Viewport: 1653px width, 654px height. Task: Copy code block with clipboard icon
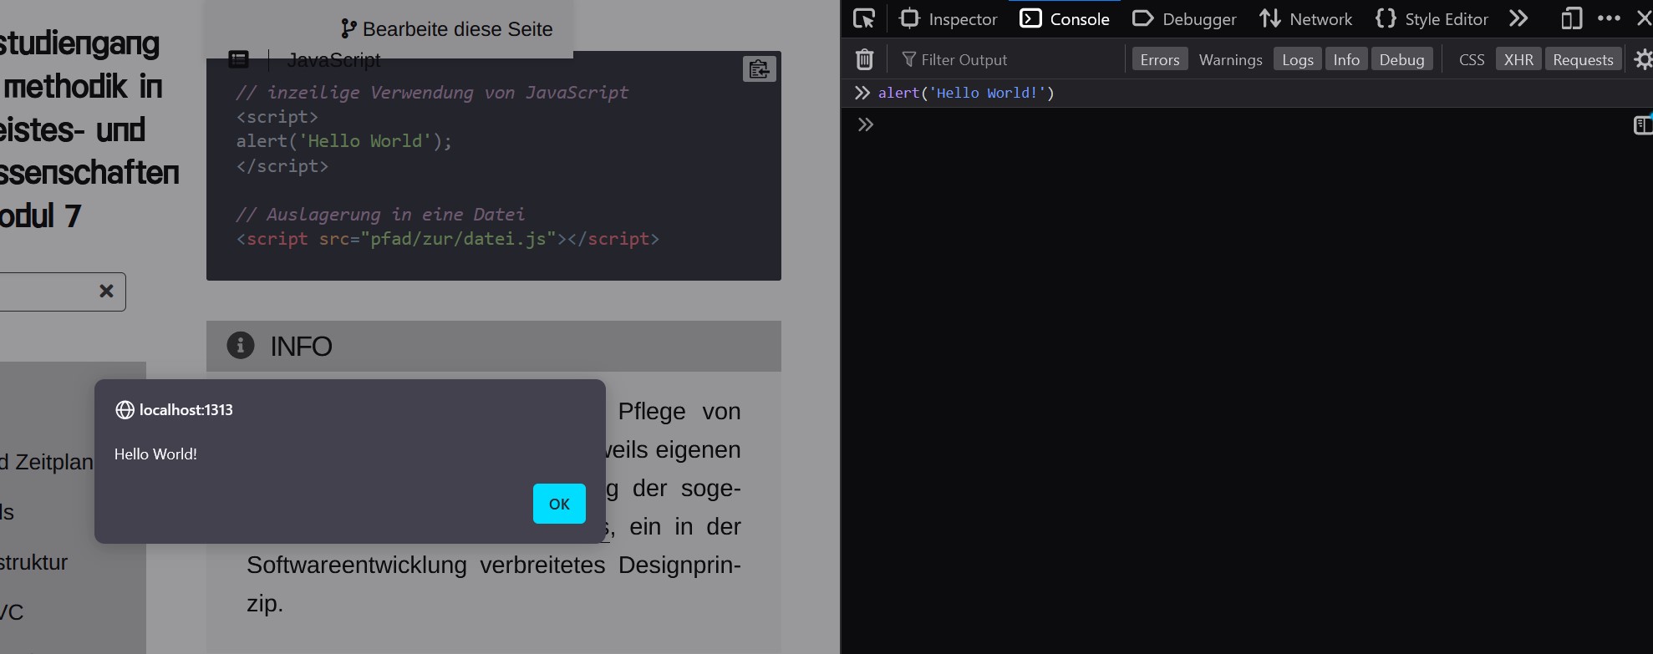(x=759, y=68)
